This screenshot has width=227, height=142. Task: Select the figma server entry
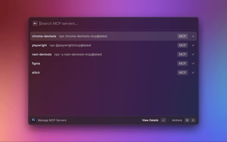click(106, 64)
